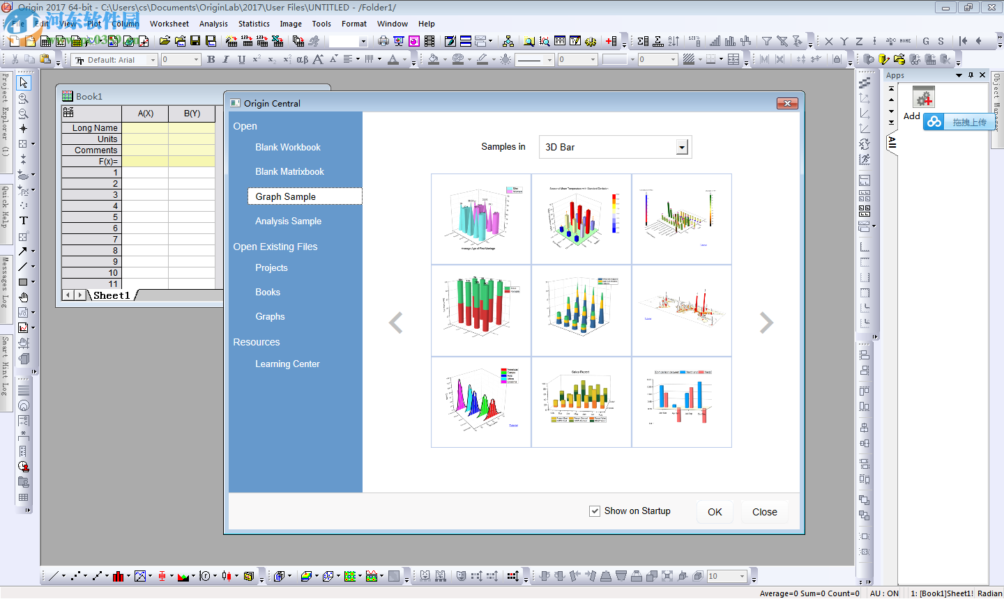Open the Format menu
This screenshot has height=599, width=1004.
point(354,24)
